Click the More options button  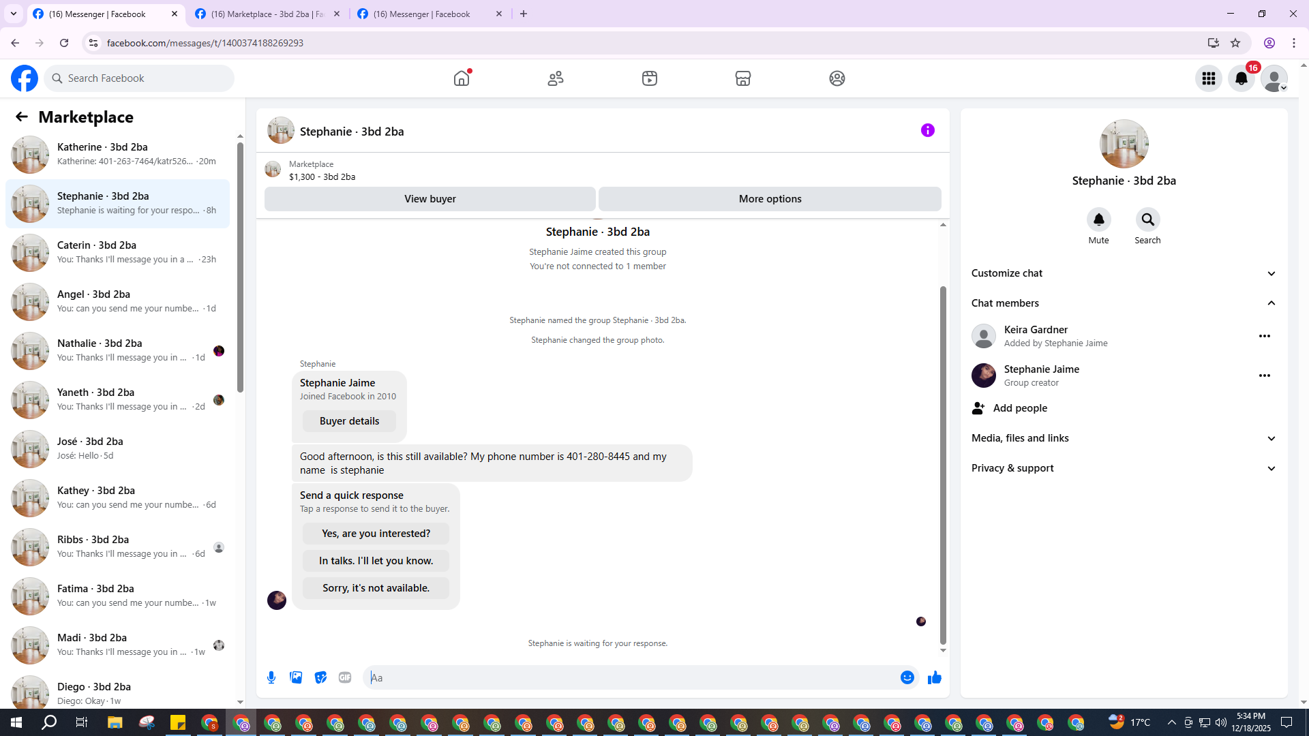[770, 199]
